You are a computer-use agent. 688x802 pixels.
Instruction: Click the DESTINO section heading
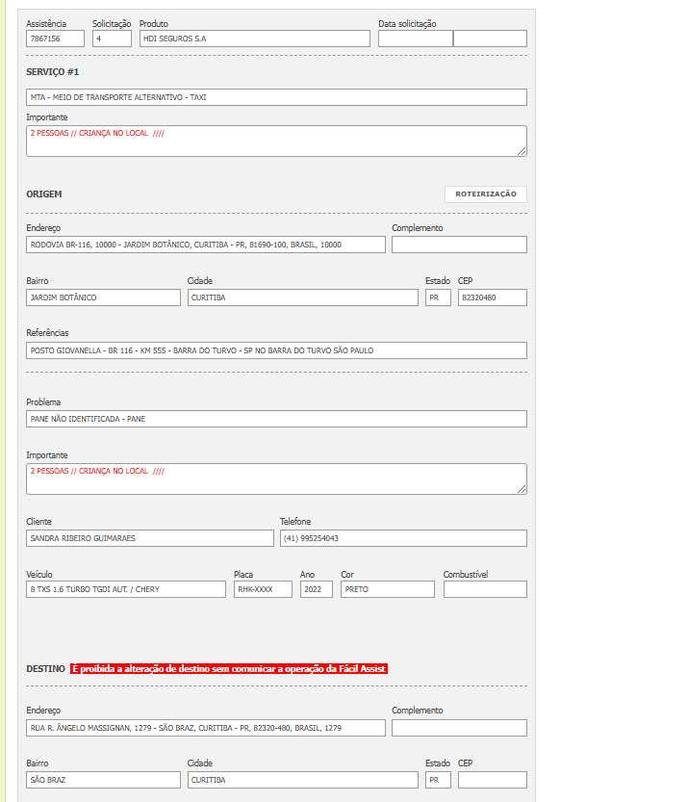tap(45, 669)
